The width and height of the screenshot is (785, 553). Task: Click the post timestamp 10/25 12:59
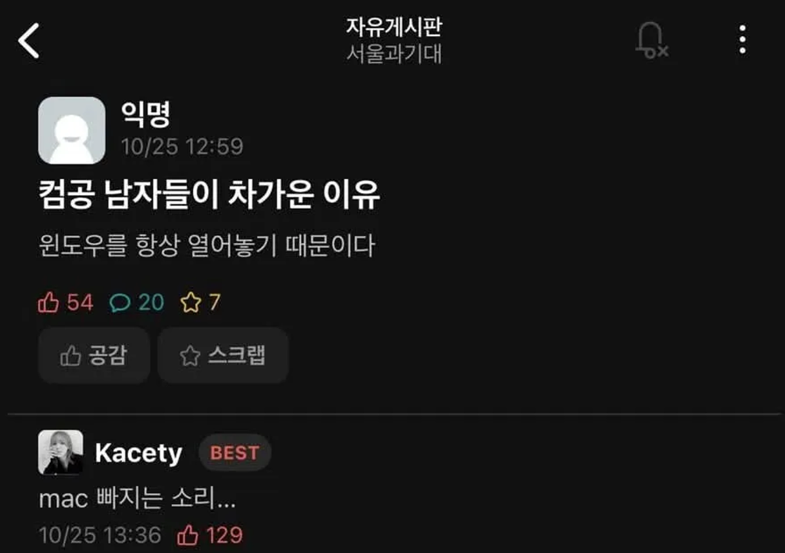(182, 147)
